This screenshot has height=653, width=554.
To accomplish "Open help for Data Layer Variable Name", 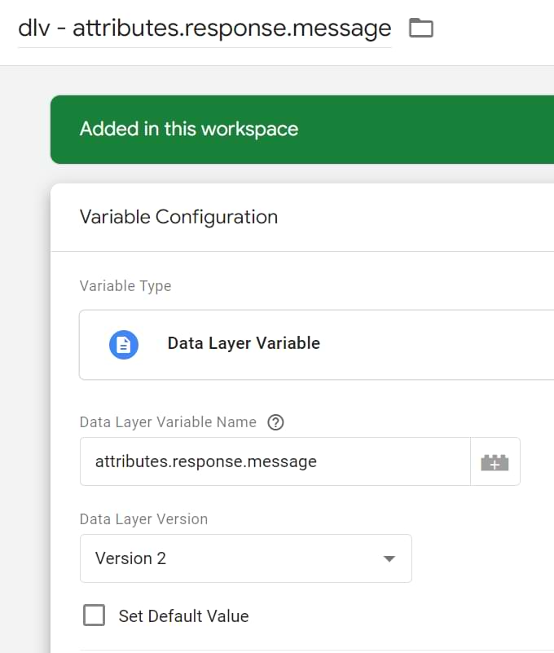I will [276, 422].
